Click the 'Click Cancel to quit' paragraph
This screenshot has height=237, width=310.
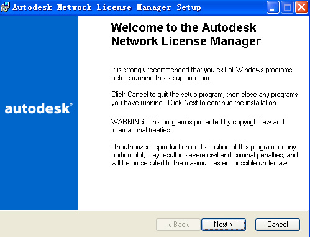coord(204,98)
